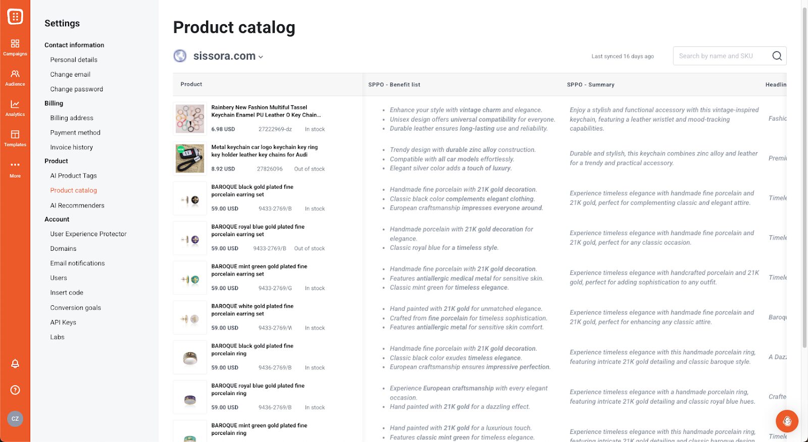Open the Payment method page

point(75,133)
